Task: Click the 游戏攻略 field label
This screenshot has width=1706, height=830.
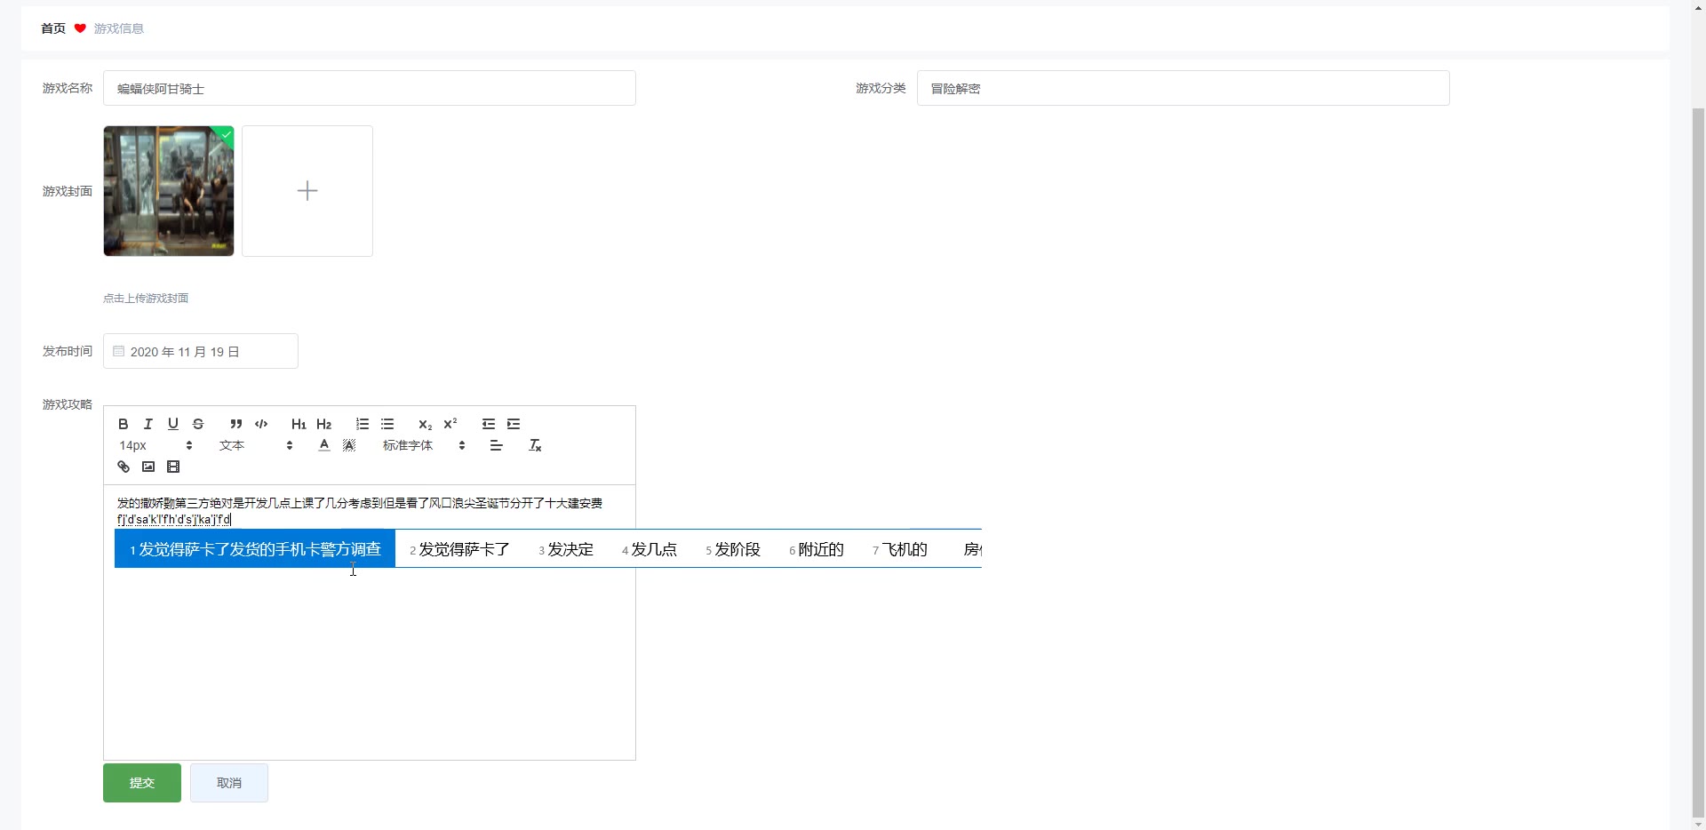Action: (x=68, y=404)
